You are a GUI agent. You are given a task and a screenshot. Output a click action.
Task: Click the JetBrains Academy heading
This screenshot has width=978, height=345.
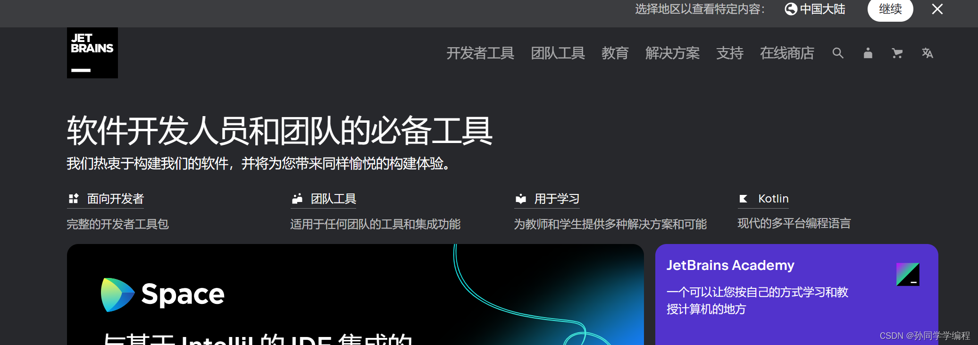[x=730, y=265]
